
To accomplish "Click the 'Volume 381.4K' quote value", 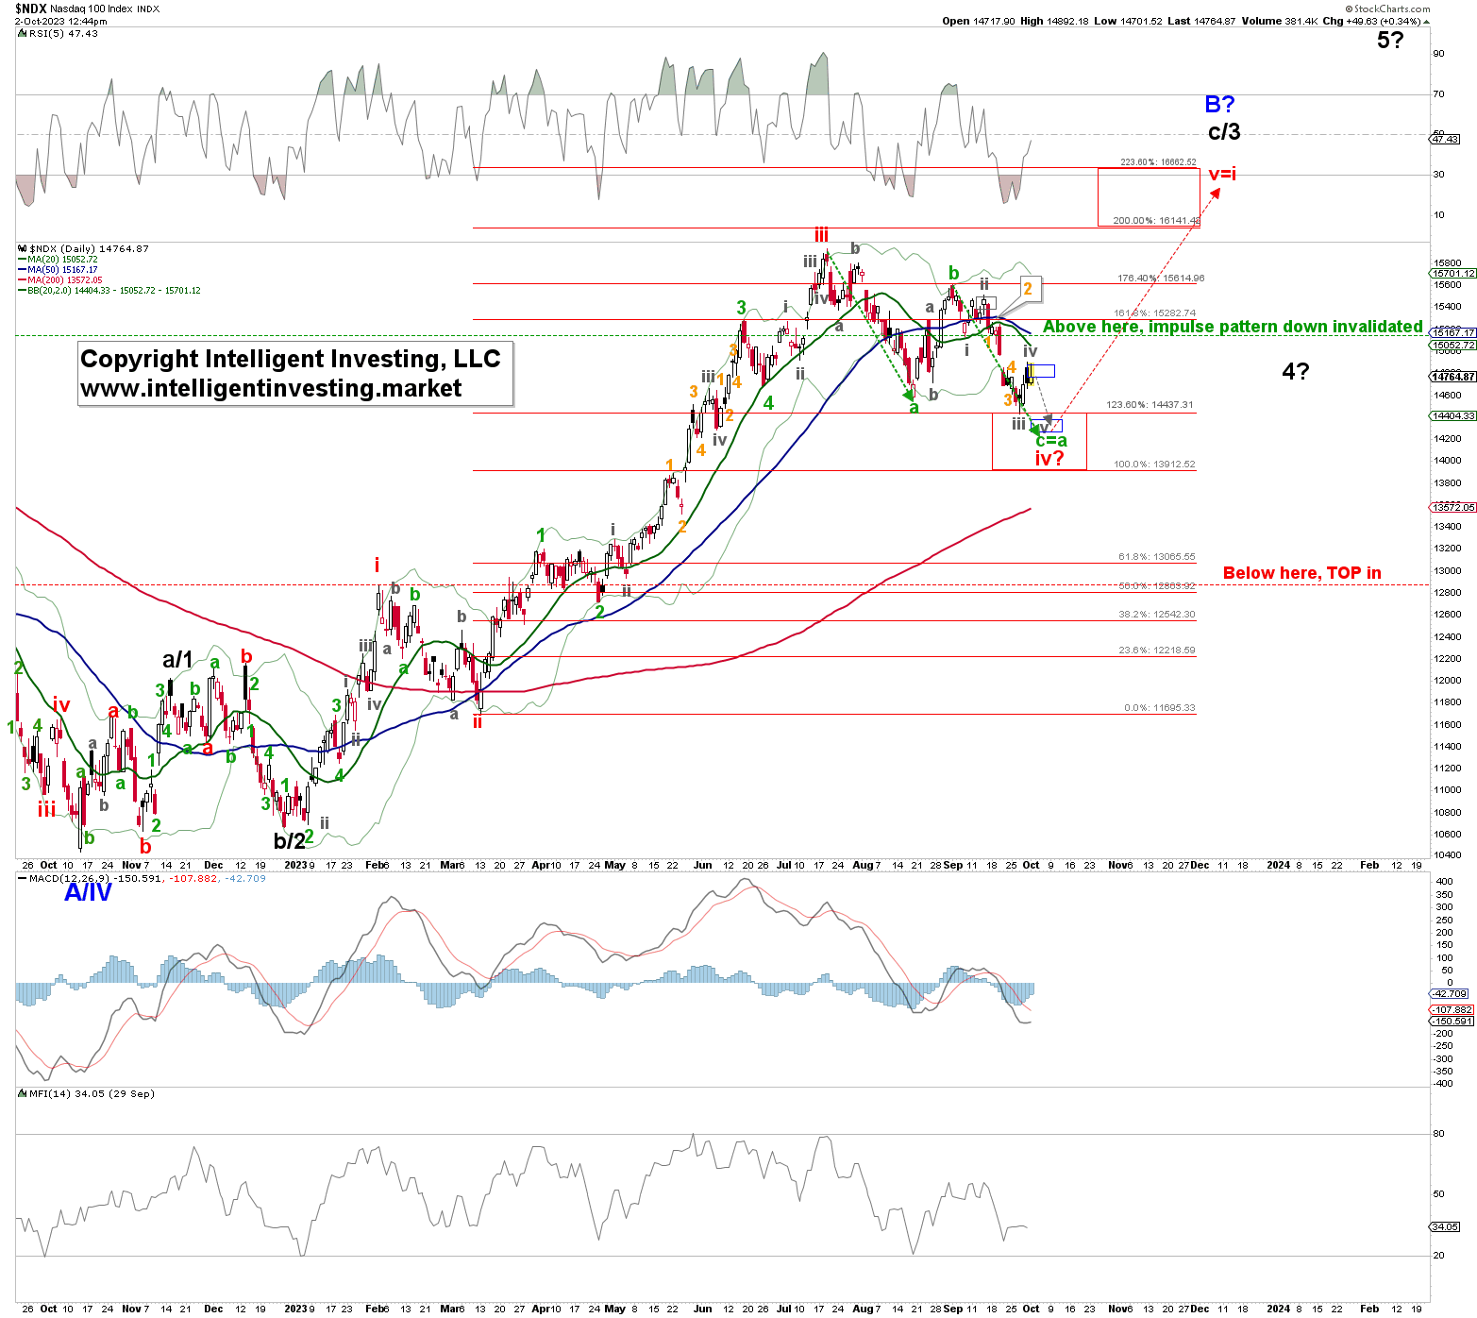I will coord(1280,21).
